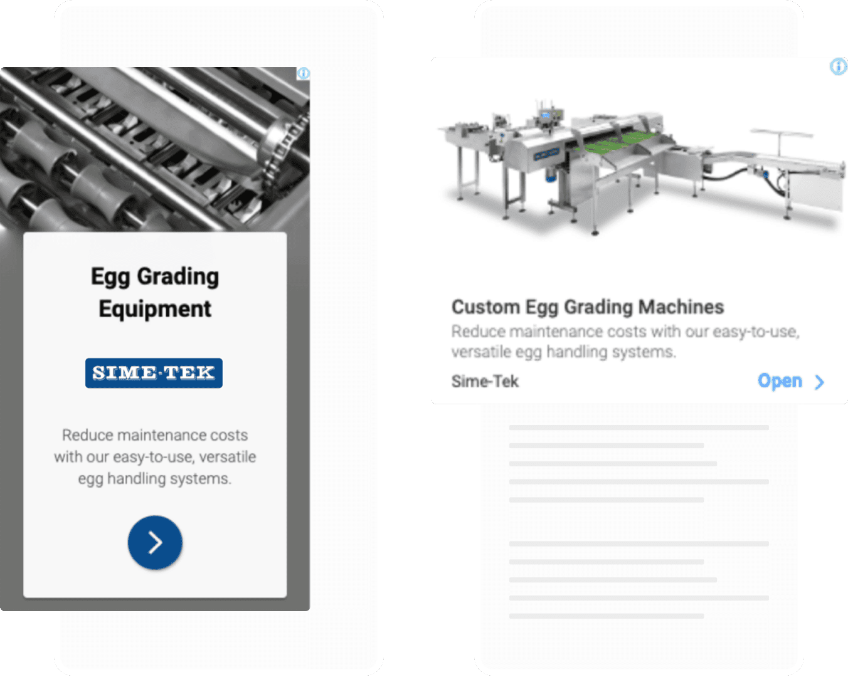
Task: Click the 'Custom Egg Grading Machines' headline
Action: click(588, 307)
